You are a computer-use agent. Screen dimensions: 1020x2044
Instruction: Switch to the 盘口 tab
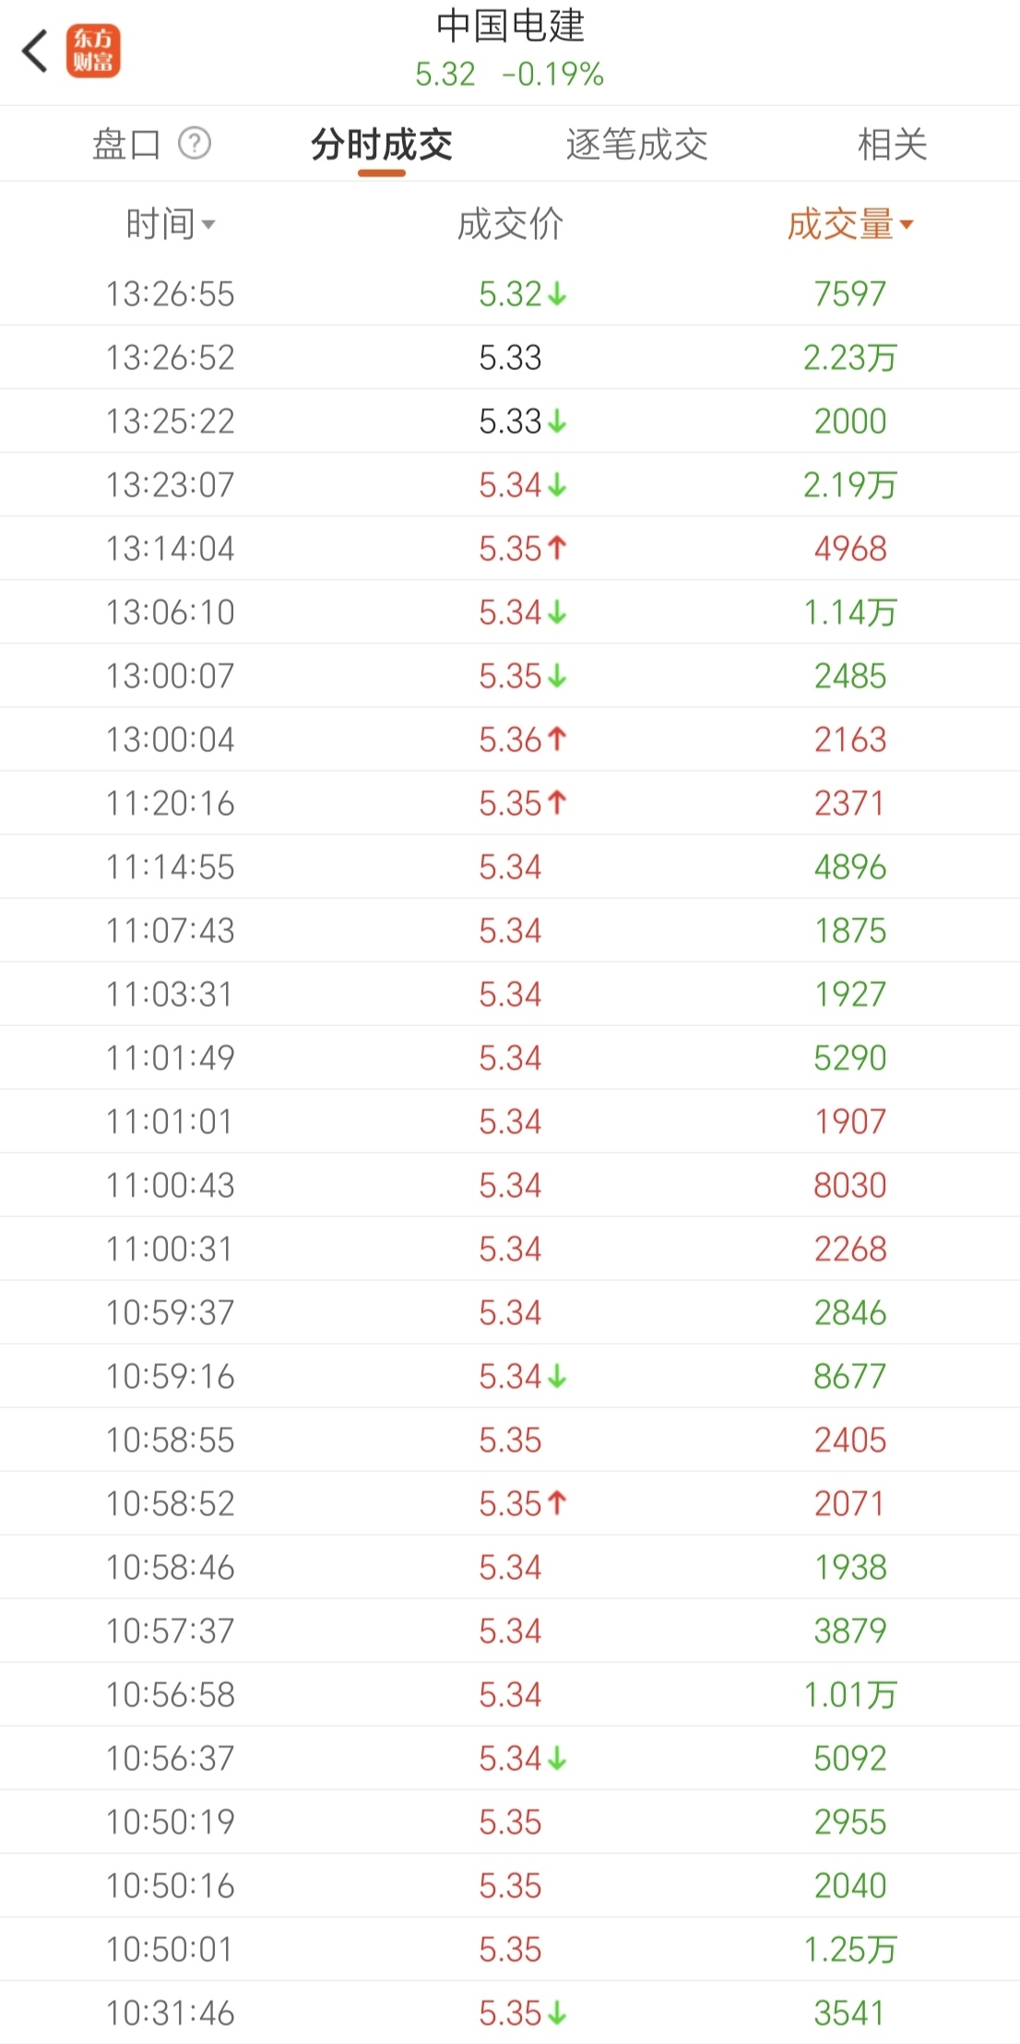[127, 145]
